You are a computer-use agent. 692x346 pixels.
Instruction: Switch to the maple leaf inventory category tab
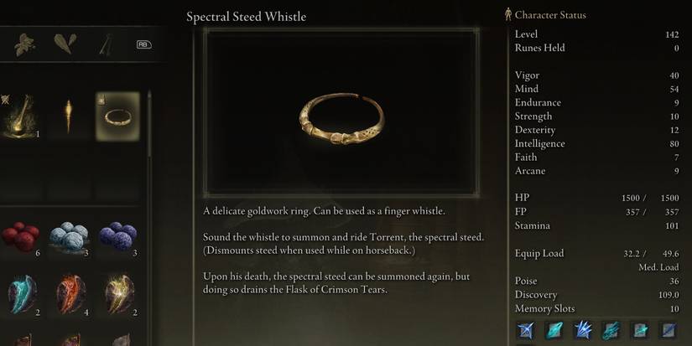point(25,44)
